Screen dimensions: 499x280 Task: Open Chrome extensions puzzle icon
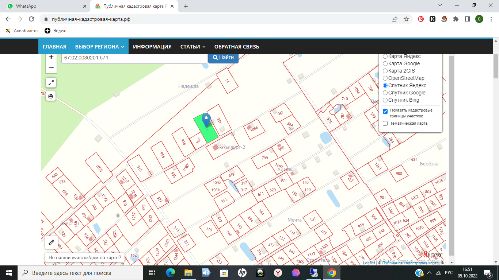click(456, 19)
